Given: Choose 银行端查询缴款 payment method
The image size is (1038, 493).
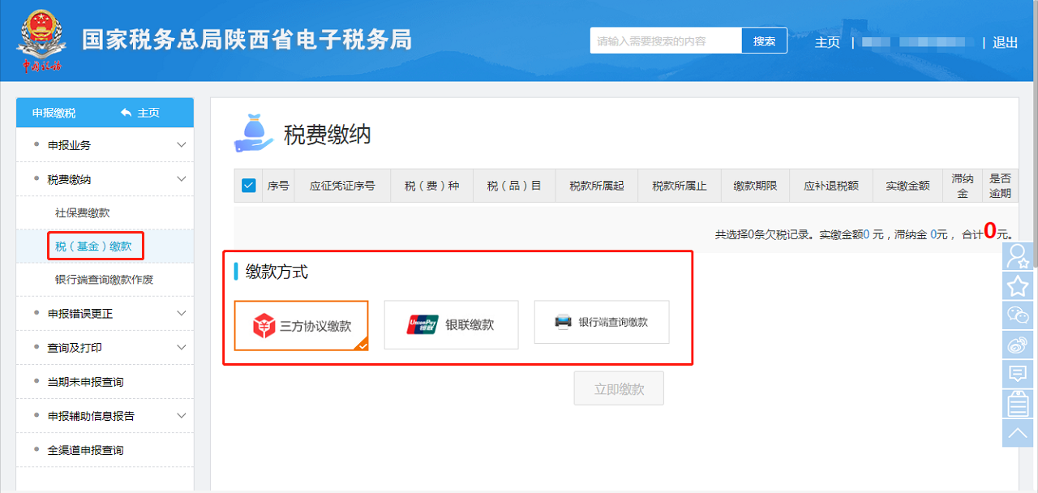Looking at the screenshot, I should tap(602, 322).
